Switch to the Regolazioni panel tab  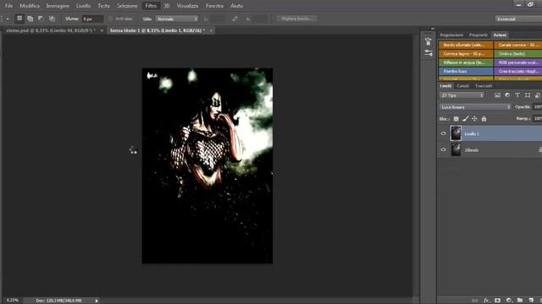[x=451, y=35]
